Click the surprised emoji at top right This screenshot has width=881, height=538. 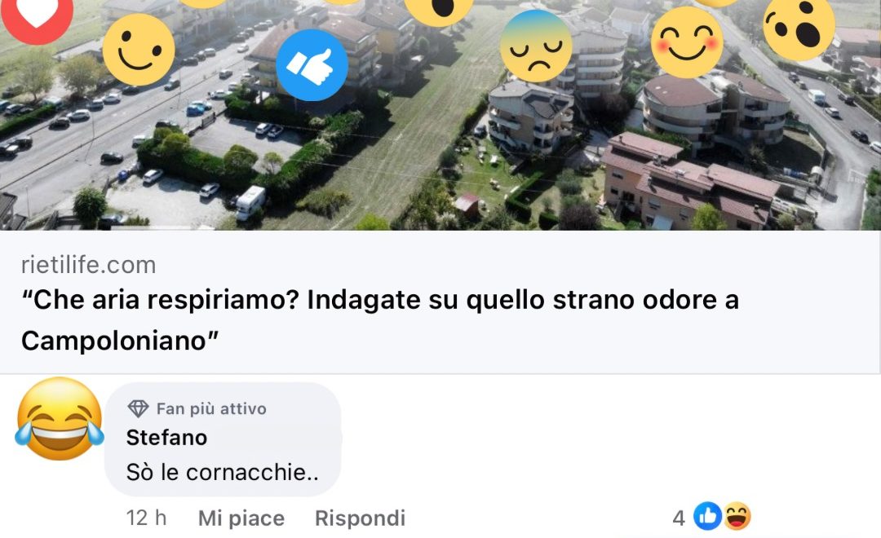click(799, 25)
